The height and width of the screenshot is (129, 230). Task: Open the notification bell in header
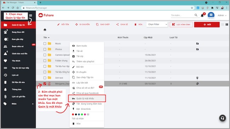click(x=202, y=16)
